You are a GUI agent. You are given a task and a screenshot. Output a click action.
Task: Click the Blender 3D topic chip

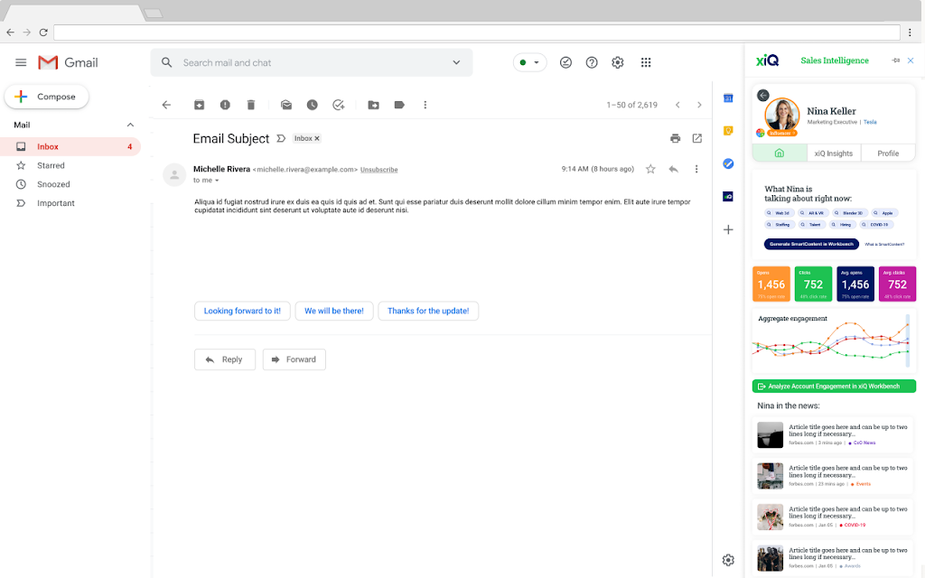(x=849, y=213)
